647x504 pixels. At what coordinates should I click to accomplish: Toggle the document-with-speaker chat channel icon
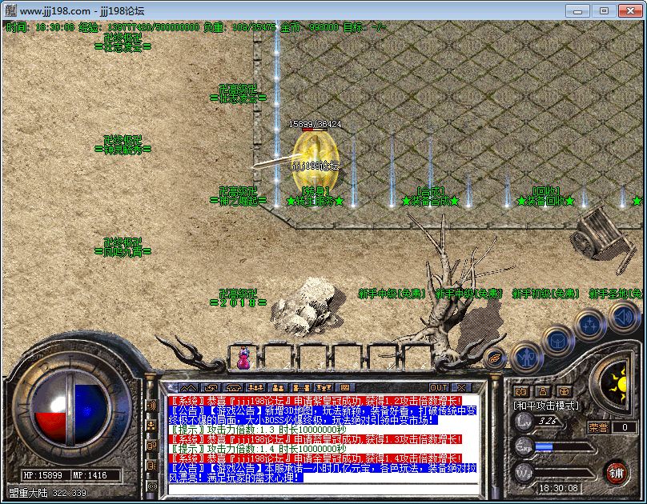[x=151, y=466]
